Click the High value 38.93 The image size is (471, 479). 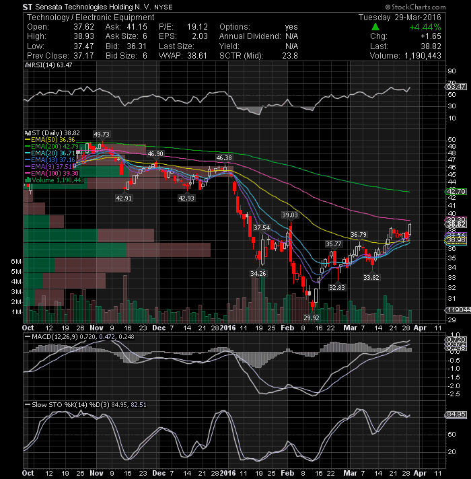83,36
